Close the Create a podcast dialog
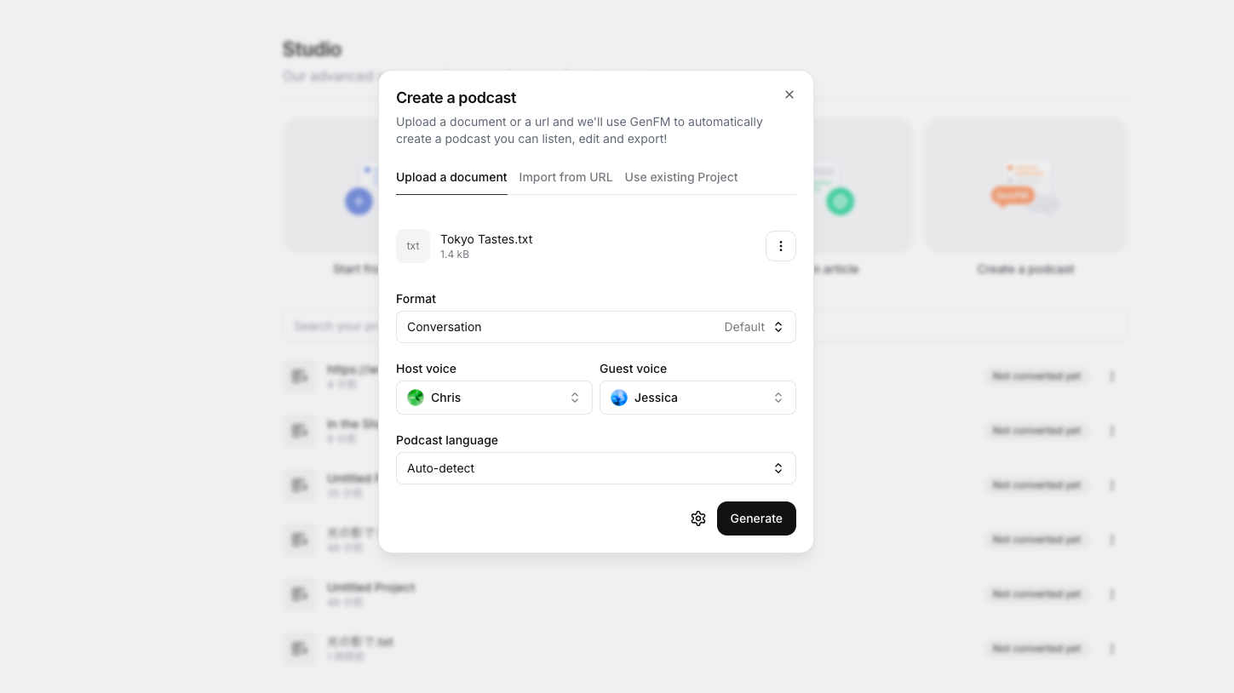Screen dimensions: 1234x693 (x=789, y=94)
